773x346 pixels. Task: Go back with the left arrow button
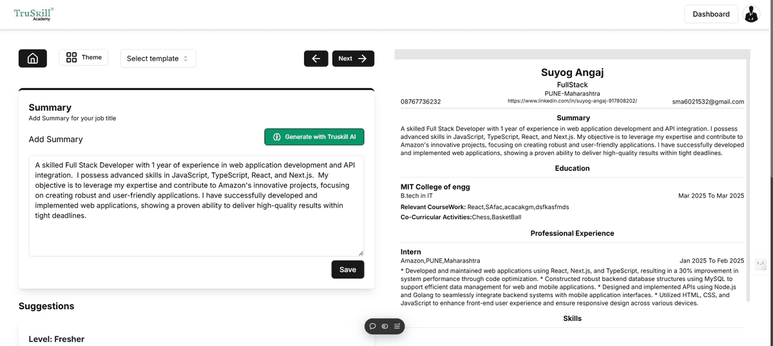(x=316, y=59)
